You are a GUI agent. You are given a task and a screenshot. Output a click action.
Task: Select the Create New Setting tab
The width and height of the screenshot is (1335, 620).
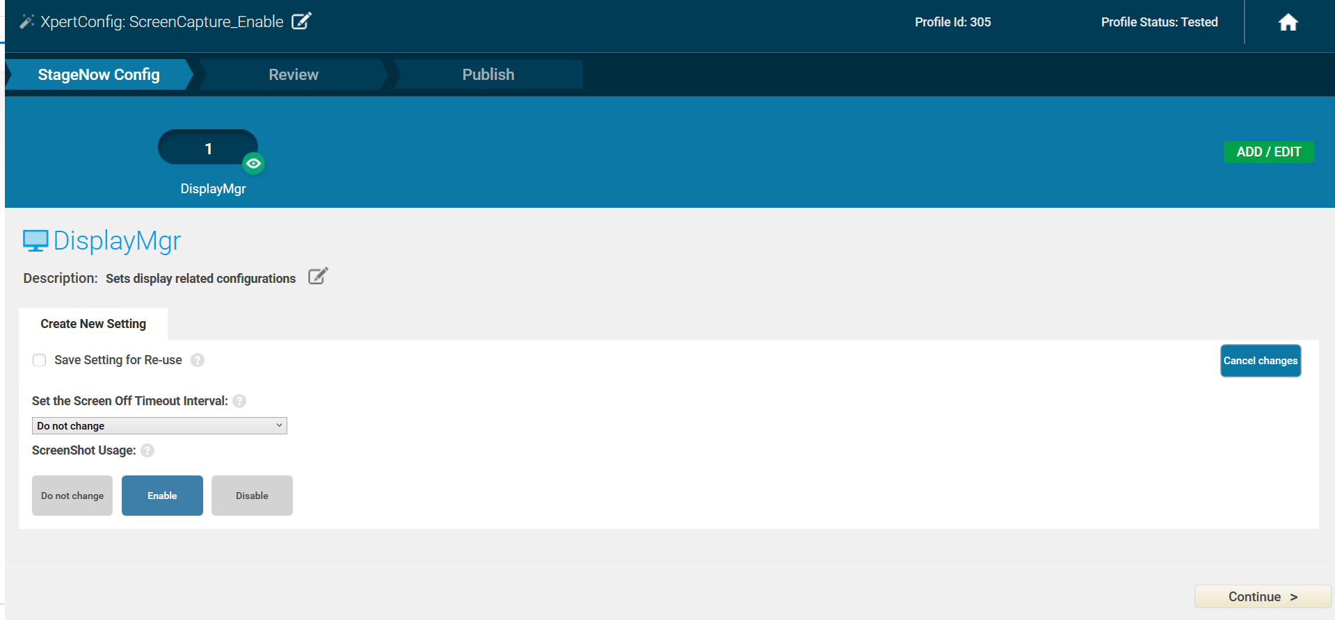(93, 324)
